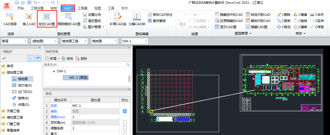Image resolution: width=330 pixels, height=135 pixels.
Task: Toggle panel view icon in 导航栏
Action: (x=38, y=58)
